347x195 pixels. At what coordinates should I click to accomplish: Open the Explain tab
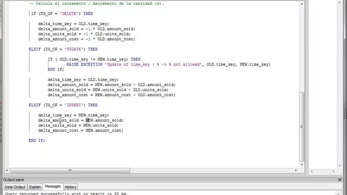coord(35,187)
